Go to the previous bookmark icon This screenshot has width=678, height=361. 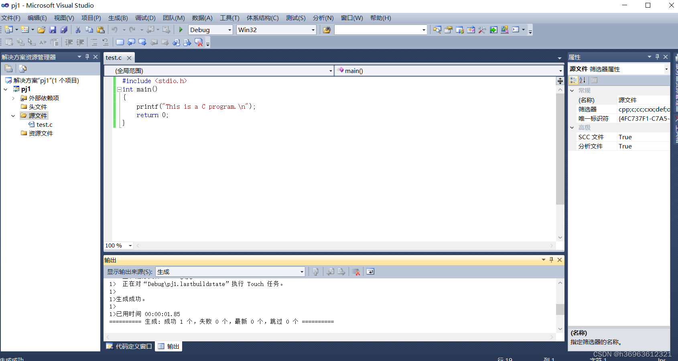coord(131,42)
